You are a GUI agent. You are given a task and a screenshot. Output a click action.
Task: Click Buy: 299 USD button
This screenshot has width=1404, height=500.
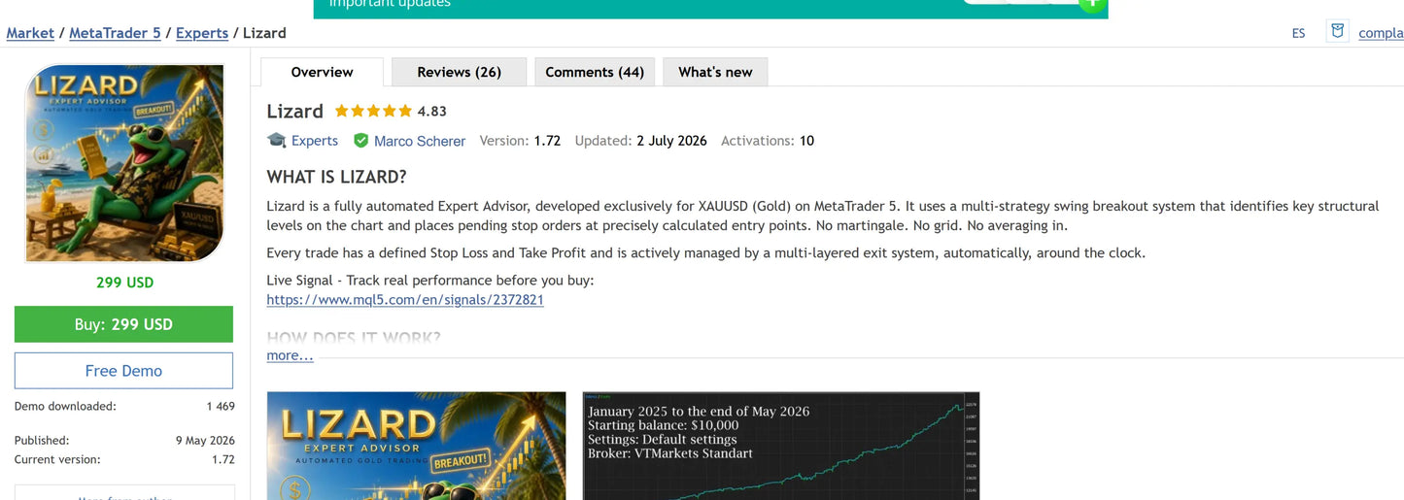[x=123, y=324]
